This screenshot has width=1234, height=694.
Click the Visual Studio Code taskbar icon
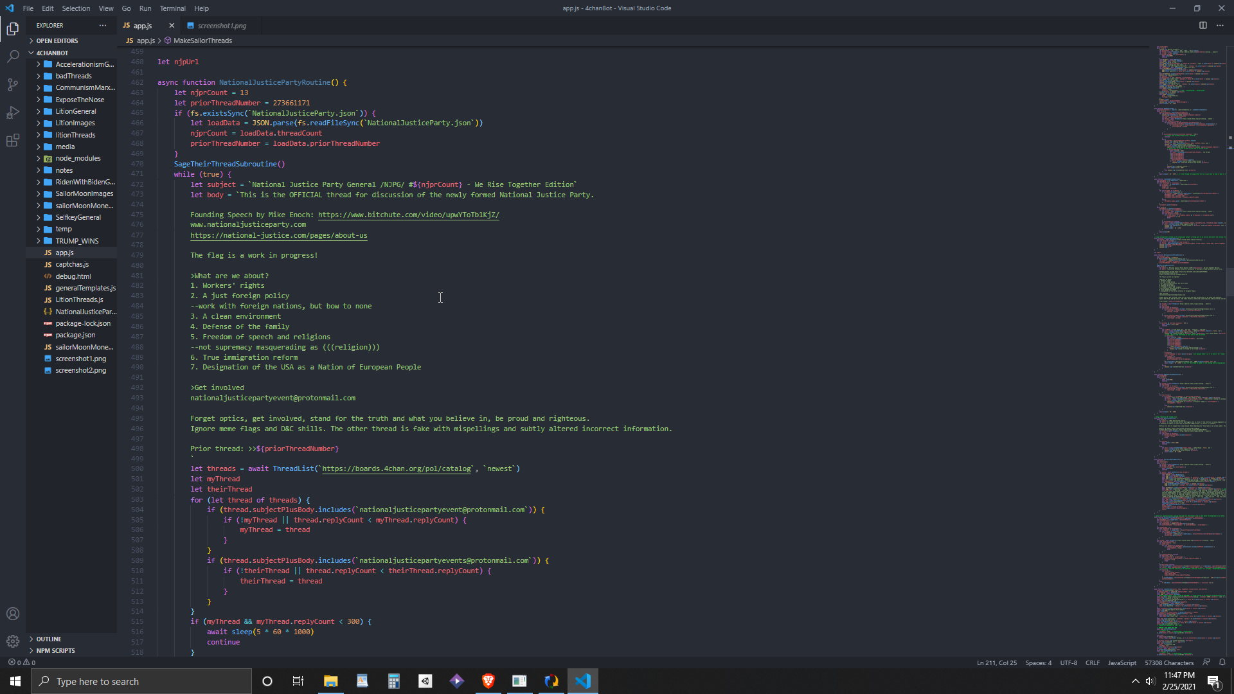583,681
